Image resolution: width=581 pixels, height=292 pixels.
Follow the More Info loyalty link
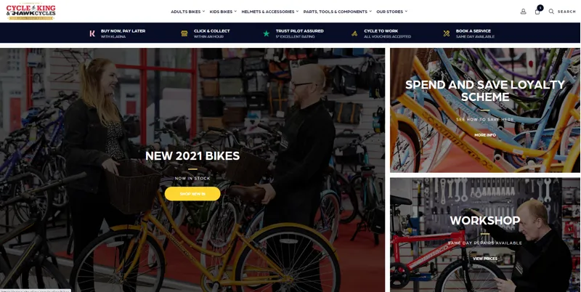[485, 135]
